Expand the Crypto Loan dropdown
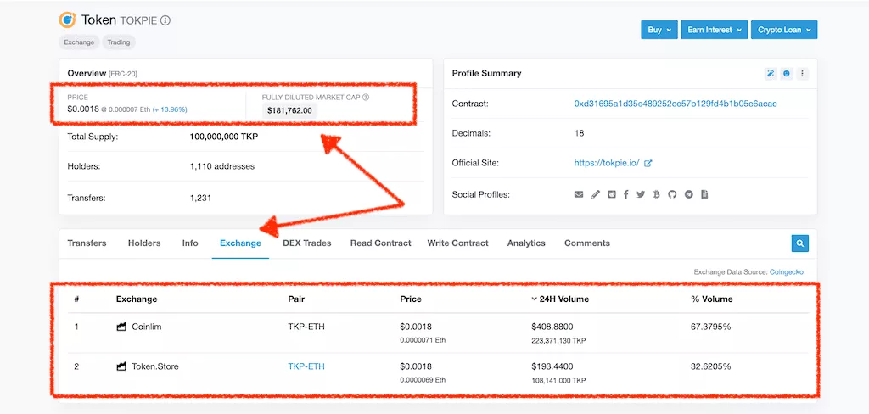869x414 pixels. (784, 30)
